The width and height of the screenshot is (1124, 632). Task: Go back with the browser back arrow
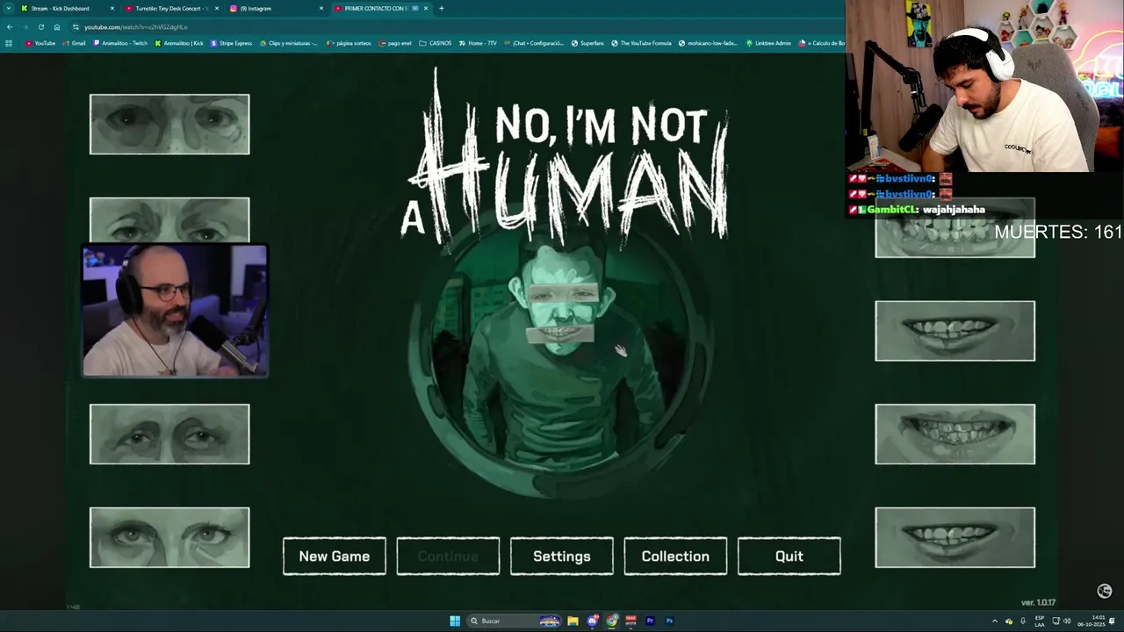coord(10,27)
